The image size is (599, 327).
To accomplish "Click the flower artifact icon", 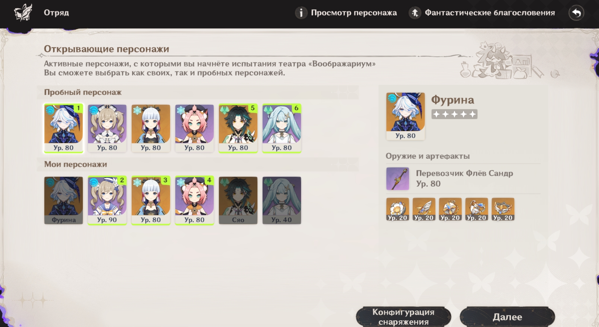I will (398, 209).
